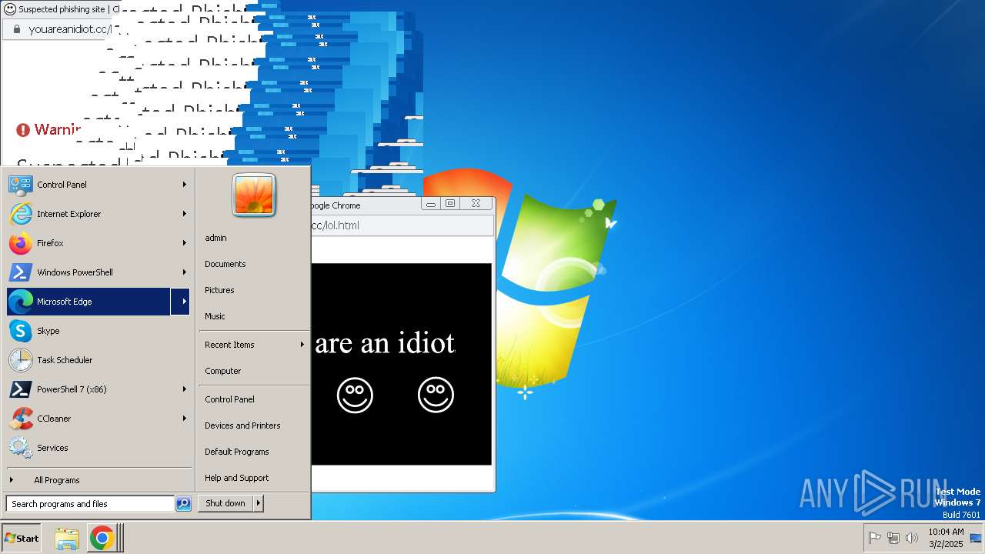Expand PowerShell 7 (x86) jump list arrow

[185, 389]
